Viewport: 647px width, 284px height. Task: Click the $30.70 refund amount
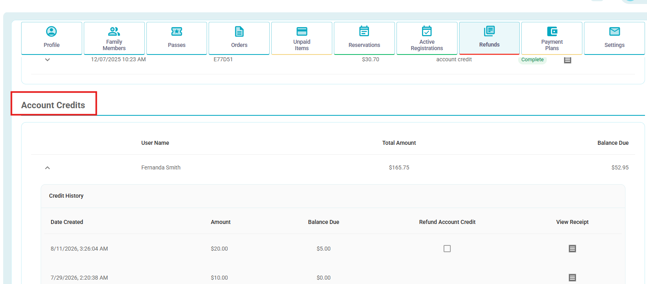(371, 59)
